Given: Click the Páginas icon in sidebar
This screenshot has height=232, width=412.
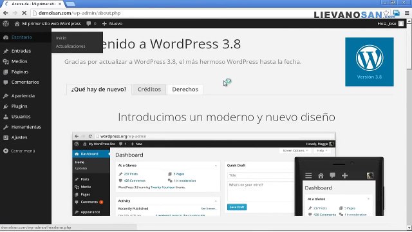Looking at the screenshot, I should [x=6, y=72].
